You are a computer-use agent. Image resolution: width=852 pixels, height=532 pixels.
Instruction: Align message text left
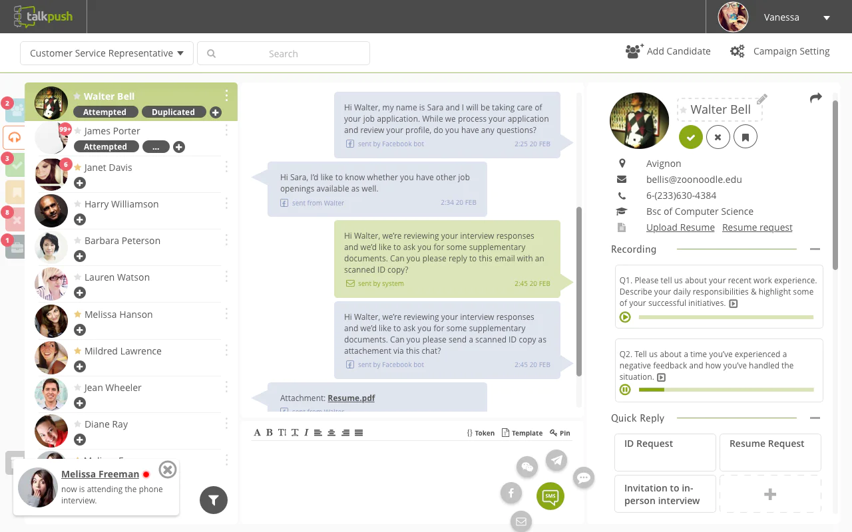[318, 433]
